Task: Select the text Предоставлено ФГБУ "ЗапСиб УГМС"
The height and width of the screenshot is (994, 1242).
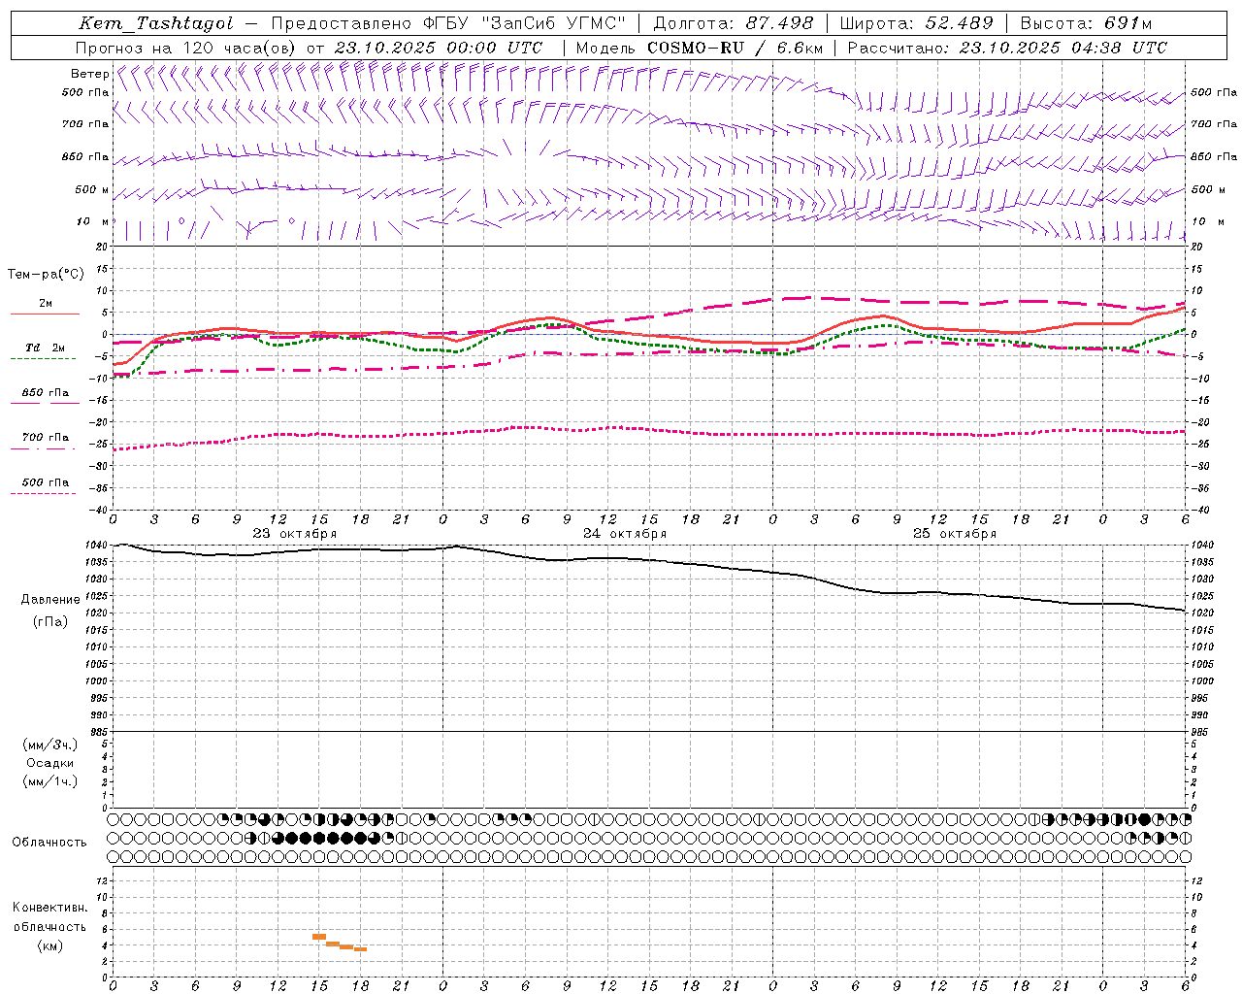Action: (449, 23)
